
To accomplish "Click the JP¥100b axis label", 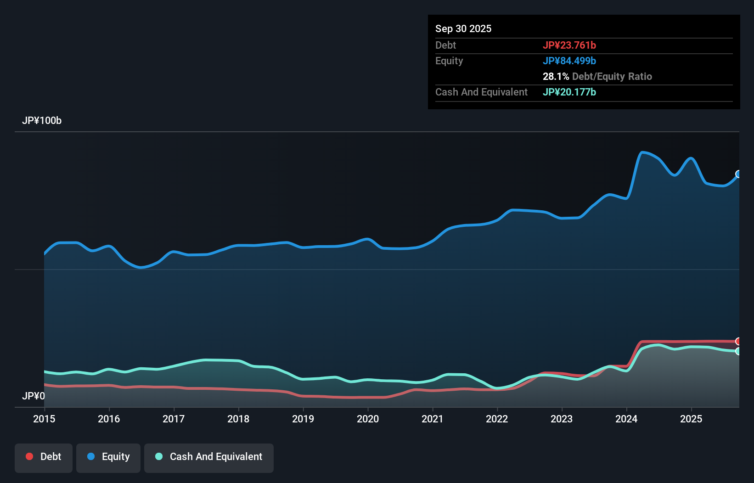I will point(42,121).
